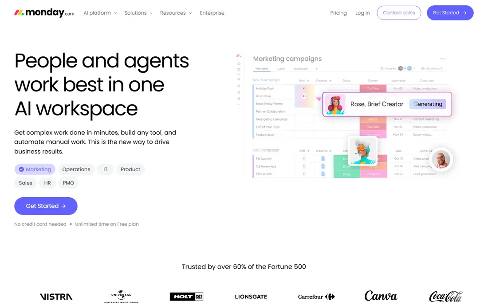This screenshot has height=305, width=488.
Task: Click the "People and agents work best" headline
Action: coord(102,85)
